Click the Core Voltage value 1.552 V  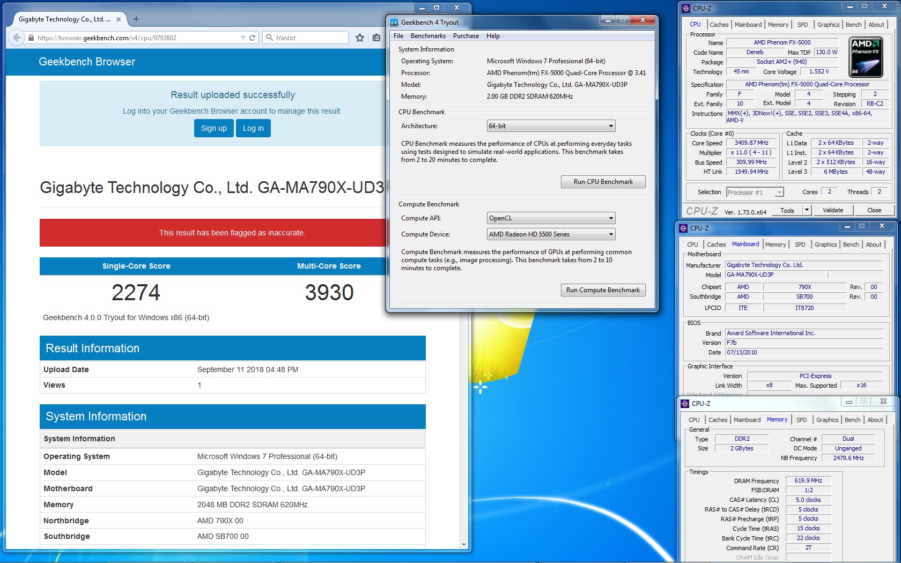[x=819, y=71]
